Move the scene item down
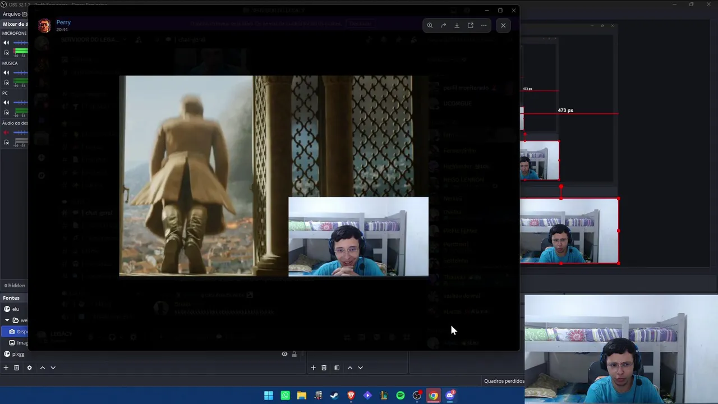Viewport: 718px width, 404px height. (x=361, y=368)
